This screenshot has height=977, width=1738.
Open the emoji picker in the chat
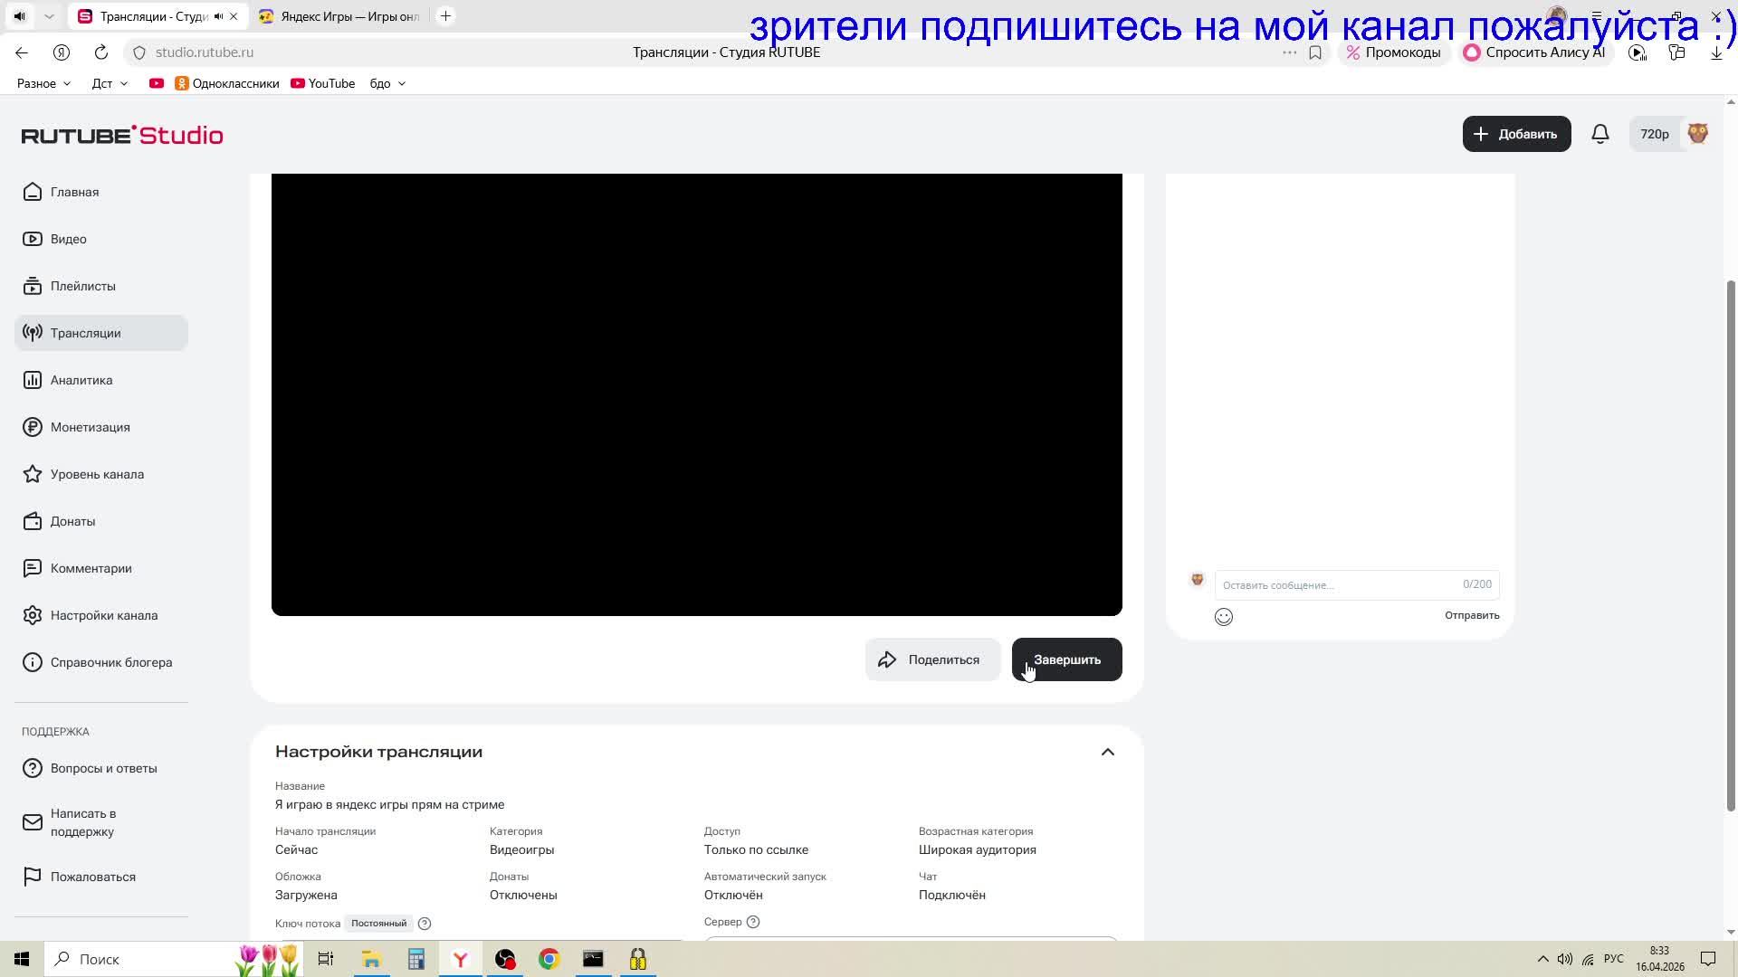tap(1224, 617)
